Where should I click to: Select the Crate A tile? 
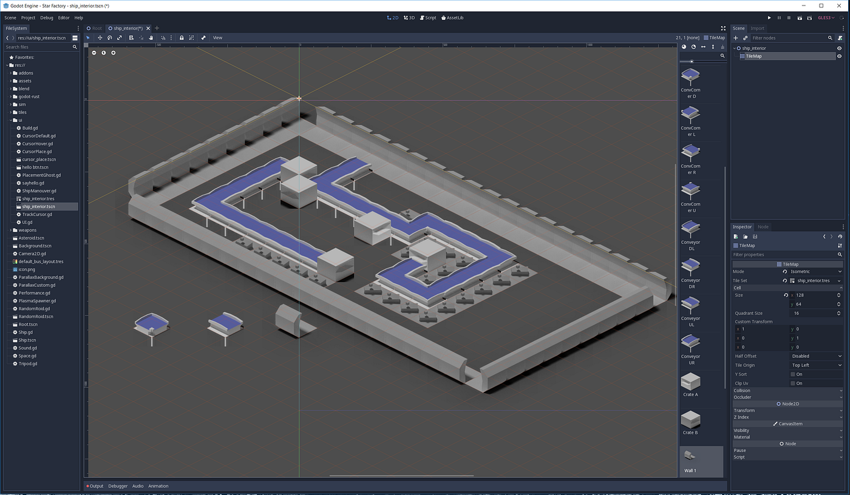[x=690, y=385]
